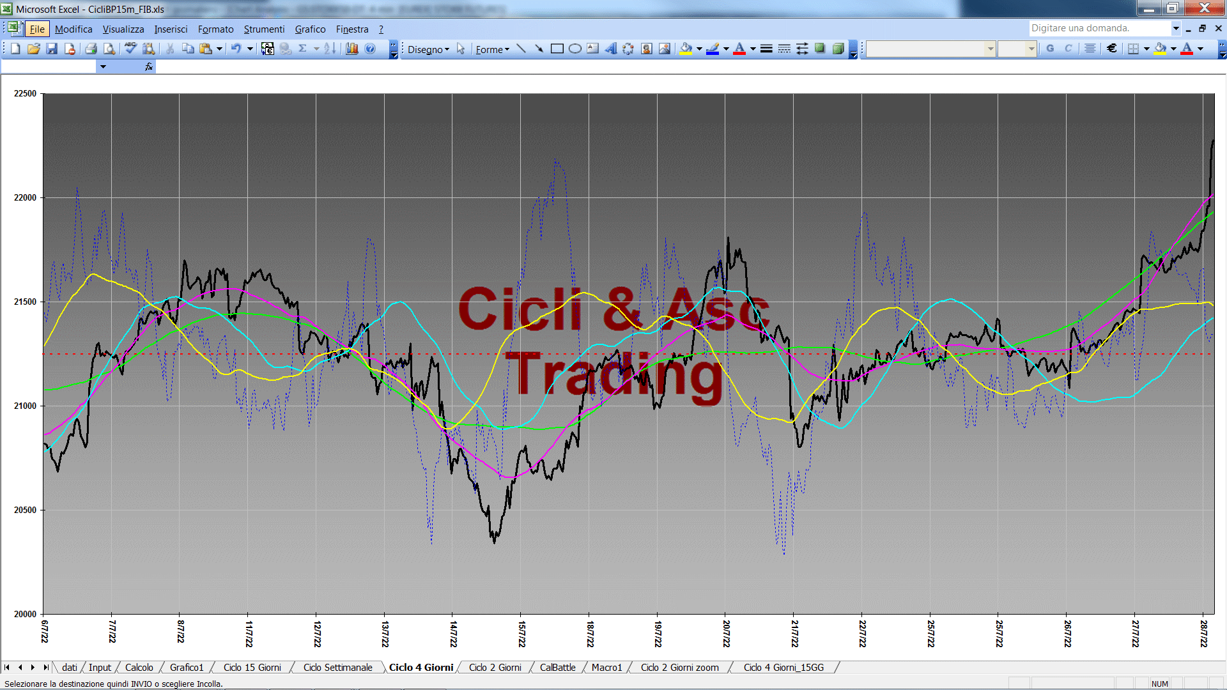Click the Open folder icon
Screen dimensions: 1227x690
[x=34, y=49]
